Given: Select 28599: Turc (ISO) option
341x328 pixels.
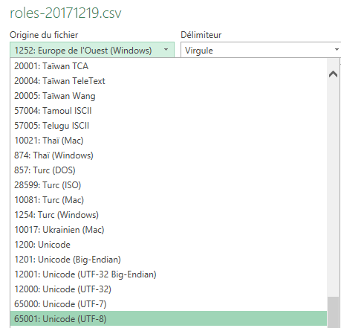Looking at the screenshot, I should (x=169, y=185).
